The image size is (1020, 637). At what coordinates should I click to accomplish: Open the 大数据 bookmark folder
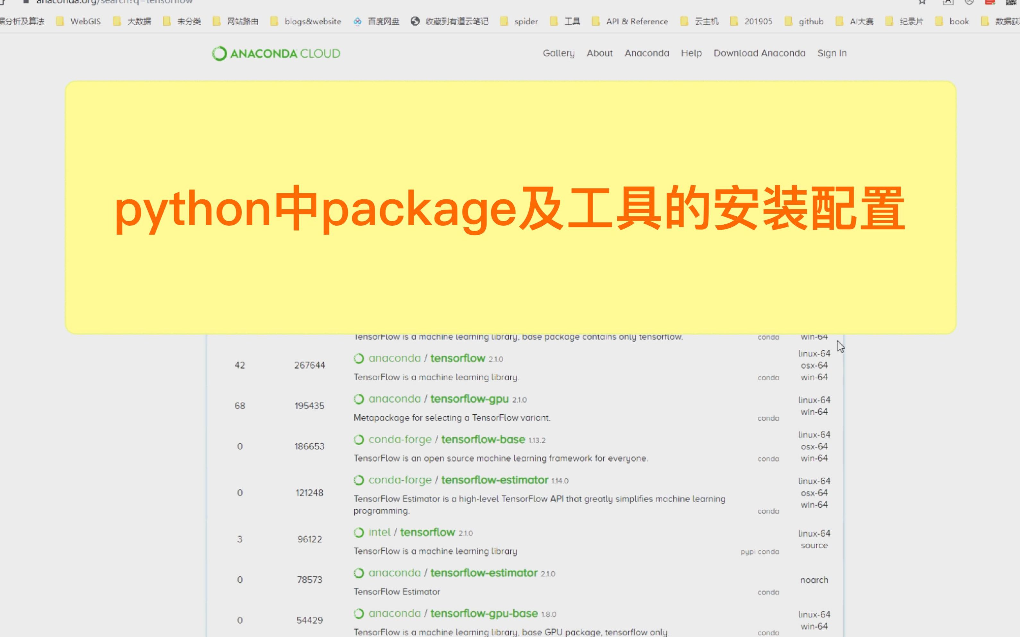(x=132, y=21)
